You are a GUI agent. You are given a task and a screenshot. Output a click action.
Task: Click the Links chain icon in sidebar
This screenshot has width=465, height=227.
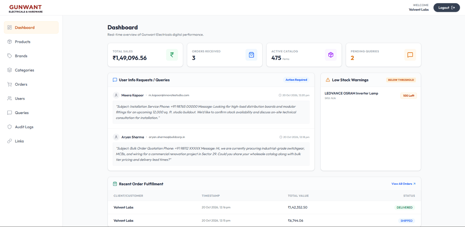(x=9, y=141)
